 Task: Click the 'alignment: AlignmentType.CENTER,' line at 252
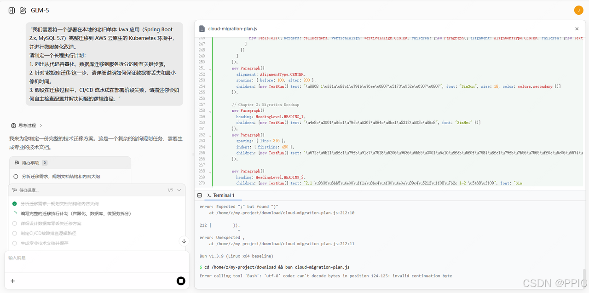[270, 74]
